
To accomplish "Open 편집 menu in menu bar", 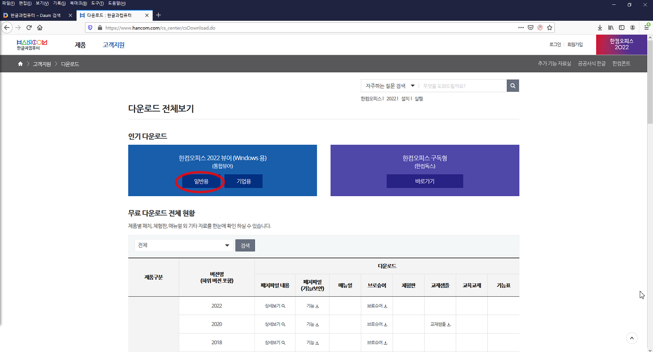I will (x=25, y=3).
